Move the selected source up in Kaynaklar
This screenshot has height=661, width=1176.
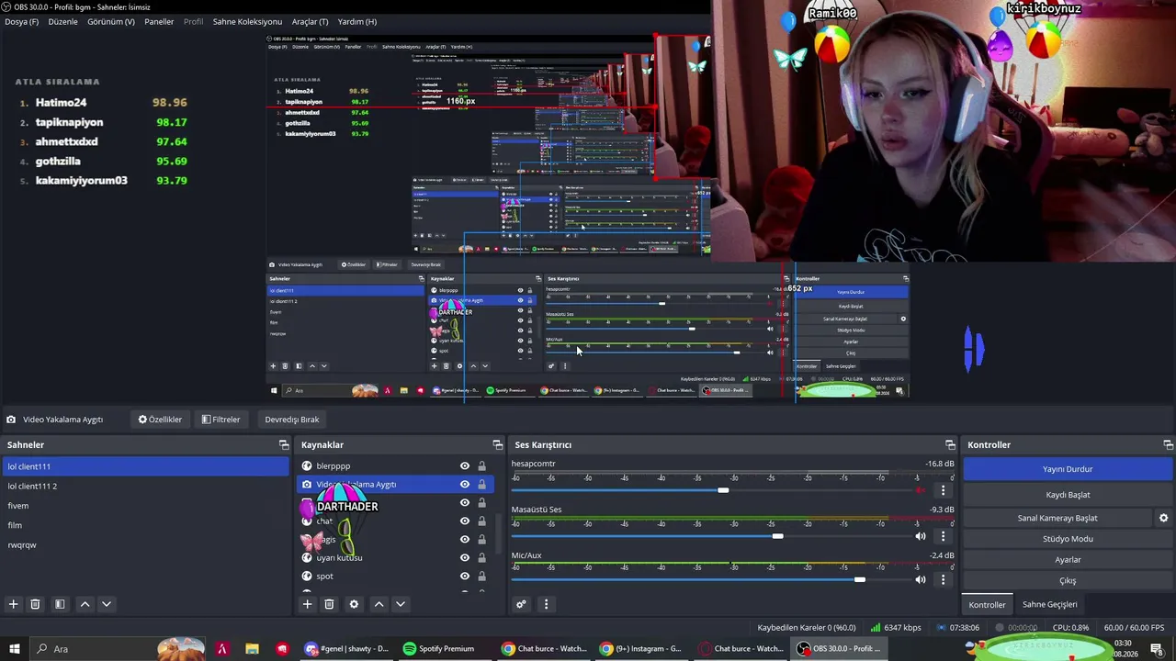click(379, 604)
